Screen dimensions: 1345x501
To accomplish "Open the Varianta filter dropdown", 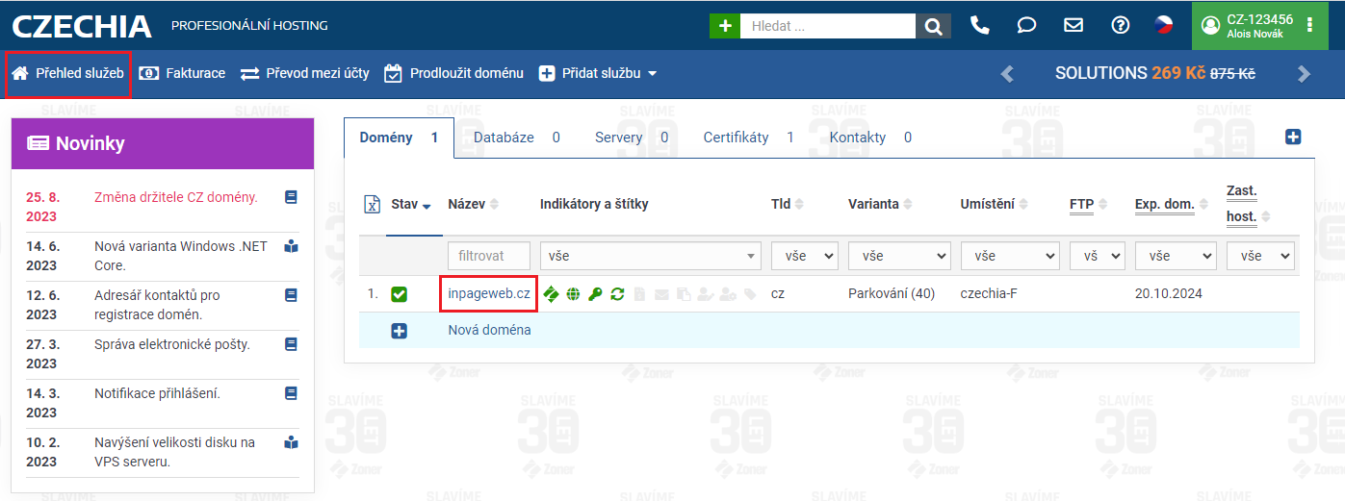I will tap(899, 257).
